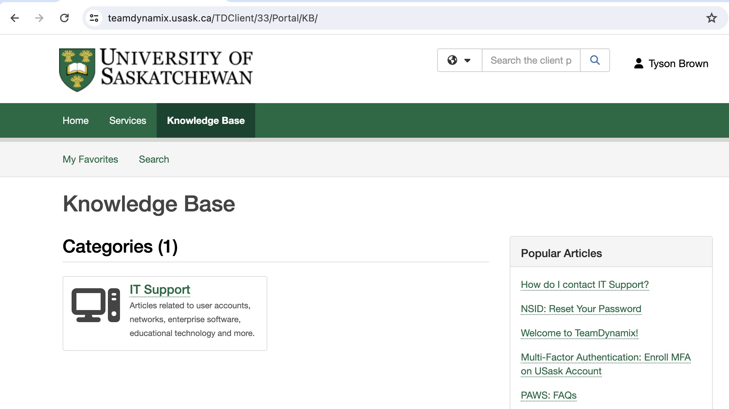Open How do I contact IT Support article

coord(584,284)
